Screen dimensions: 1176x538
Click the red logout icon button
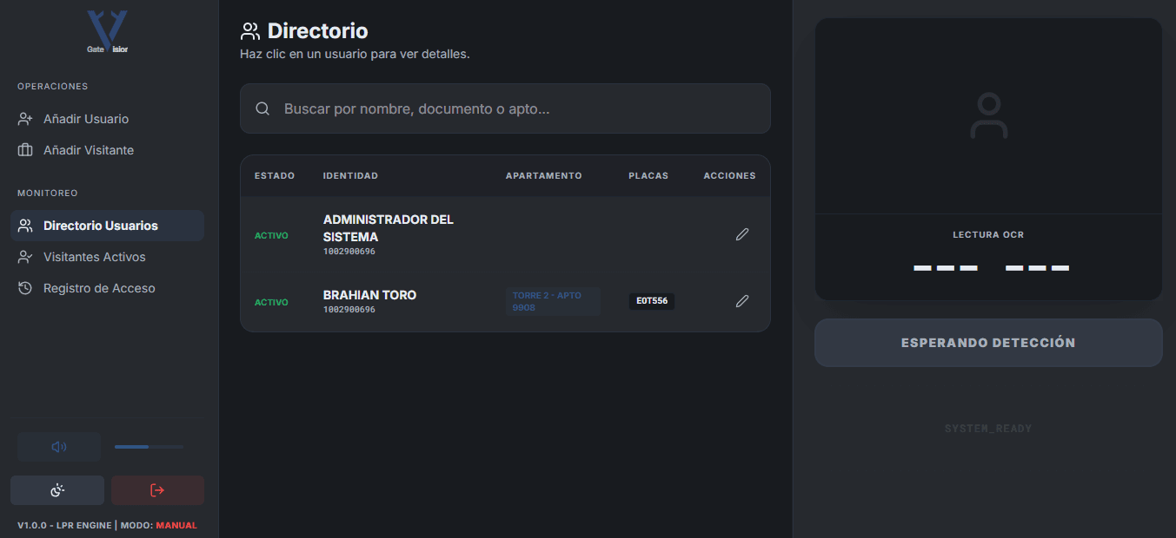pyautogui.click(x=157, y=490)
